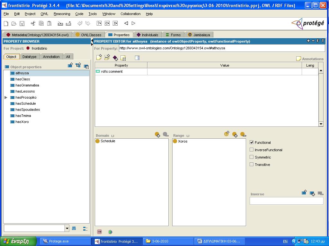Open the Reasoning menu

tap(62, 14)
